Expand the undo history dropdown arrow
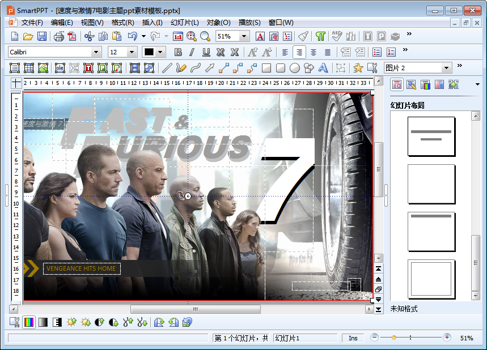This screenshot has width=487, height=350. pos(143,36)
